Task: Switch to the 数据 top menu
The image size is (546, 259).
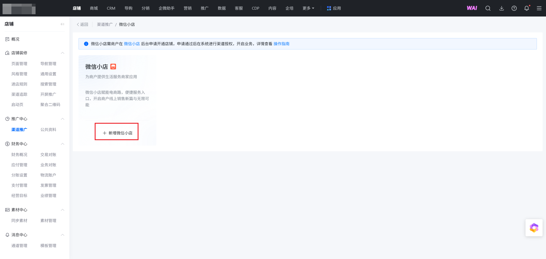Action: pos(222,8)
